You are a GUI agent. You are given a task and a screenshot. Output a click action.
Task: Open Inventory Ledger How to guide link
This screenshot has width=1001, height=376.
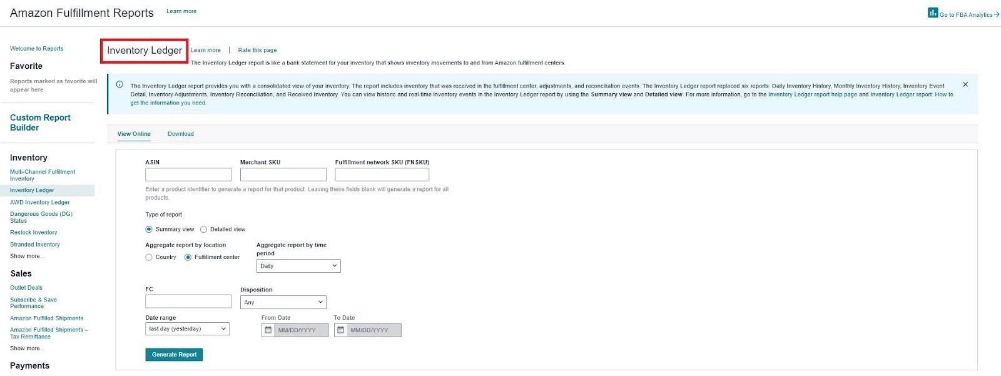tap(912, 94)
